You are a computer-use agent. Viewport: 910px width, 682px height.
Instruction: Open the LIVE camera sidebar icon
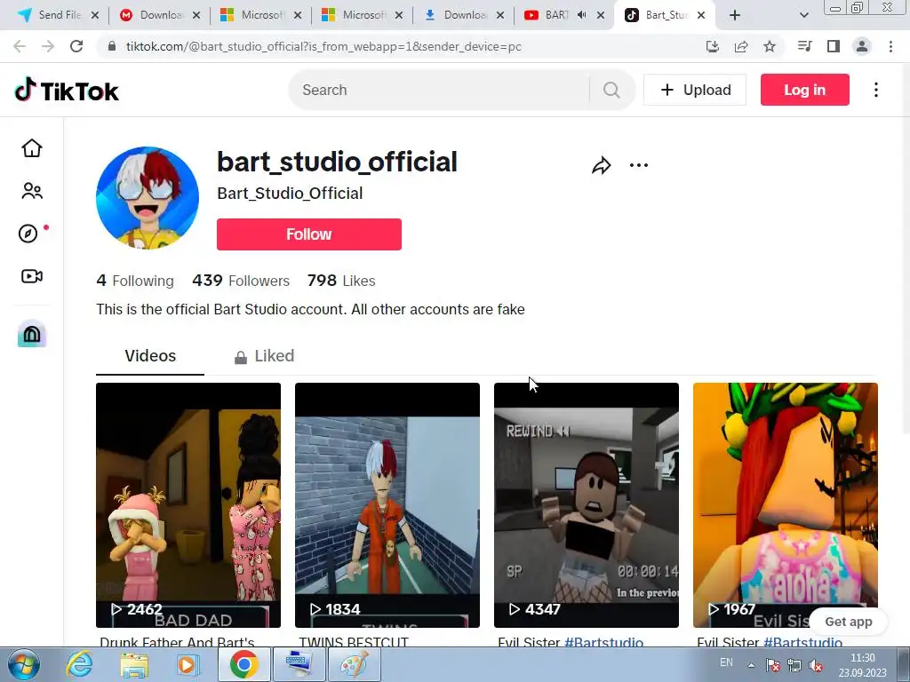(x=32, y=276)
